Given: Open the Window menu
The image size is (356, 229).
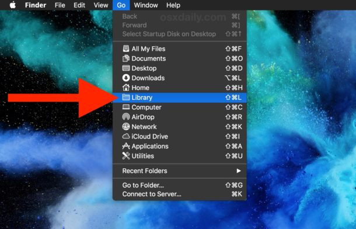Looking at the screenshot, I should pos(146,5).
